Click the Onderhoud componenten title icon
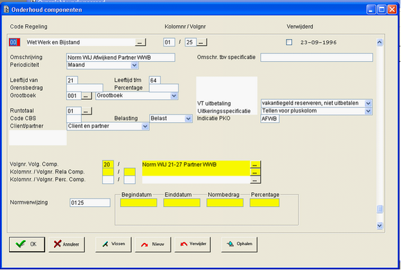Image resolution: width=401 pixels, height=270 pixels. tap(6, 10)
